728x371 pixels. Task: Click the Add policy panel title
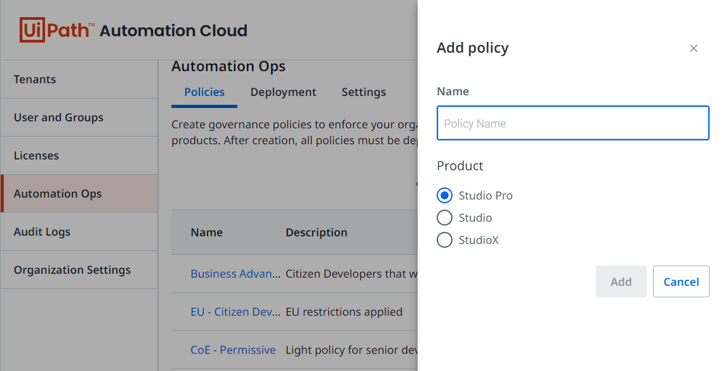(473, 48)
